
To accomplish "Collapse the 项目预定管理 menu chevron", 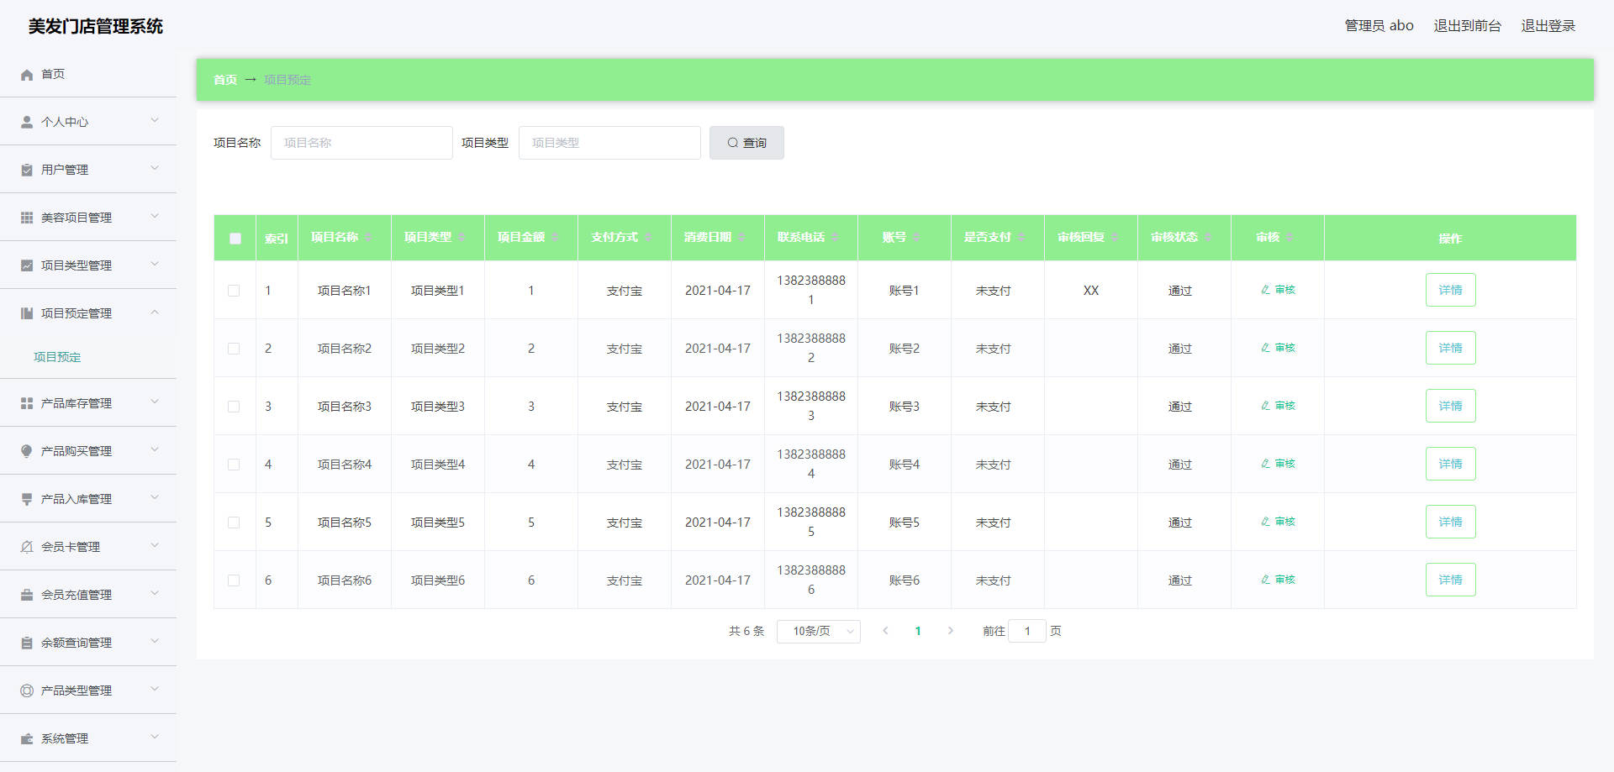I will pos(155,312).
